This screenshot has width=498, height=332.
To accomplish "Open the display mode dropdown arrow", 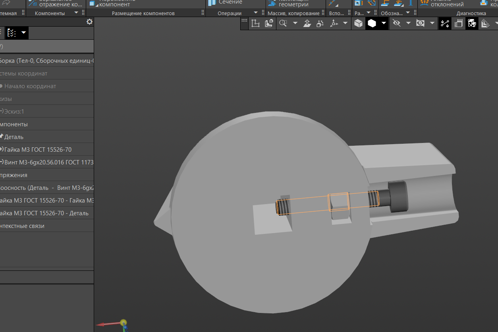I will click(x=384, y=23).
